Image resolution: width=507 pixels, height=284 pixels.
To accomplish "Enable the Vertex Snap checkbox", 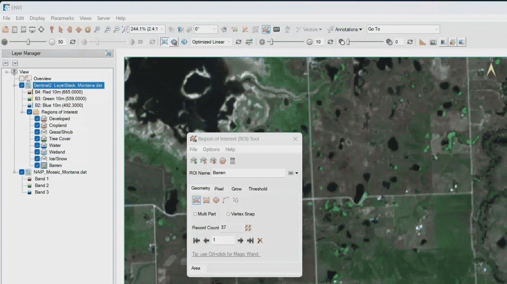I will (228, 214).
